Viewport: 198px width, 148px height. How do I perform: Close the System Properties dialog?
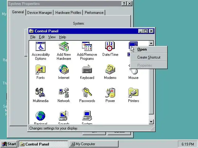coord(130,3)
